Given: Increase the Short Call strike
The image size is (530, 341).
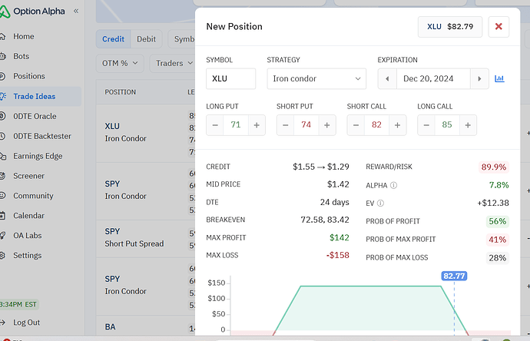Looking at the screenshot, I should 397,125.
